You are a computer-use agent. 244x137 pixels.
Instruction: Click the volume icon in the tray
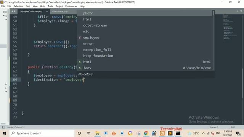pyautogui.click(x=213, y=133)
